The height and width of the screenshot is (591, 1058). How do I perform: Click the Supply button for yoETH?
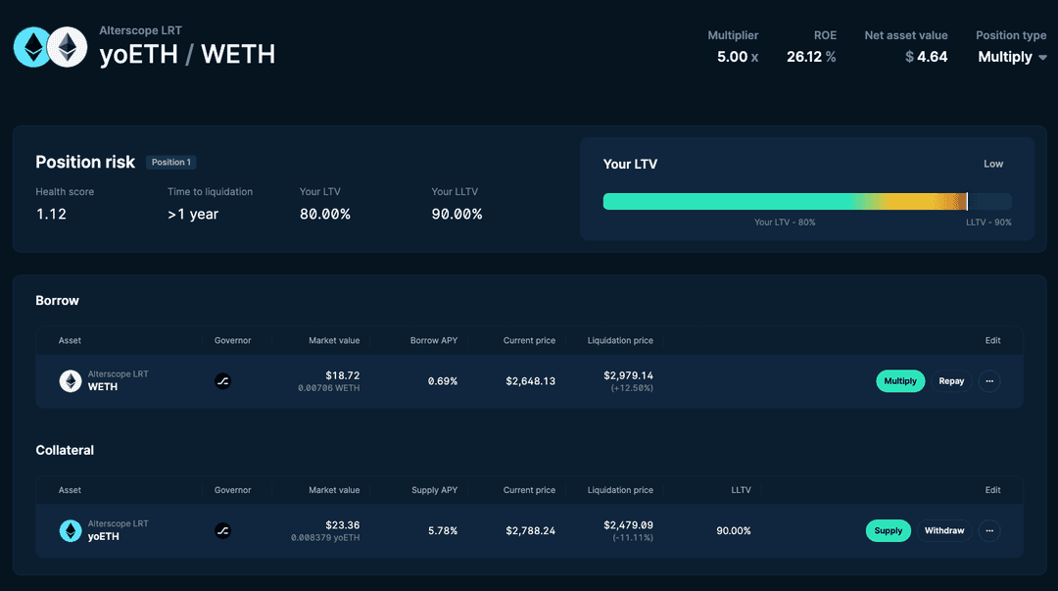pos(888,531)
